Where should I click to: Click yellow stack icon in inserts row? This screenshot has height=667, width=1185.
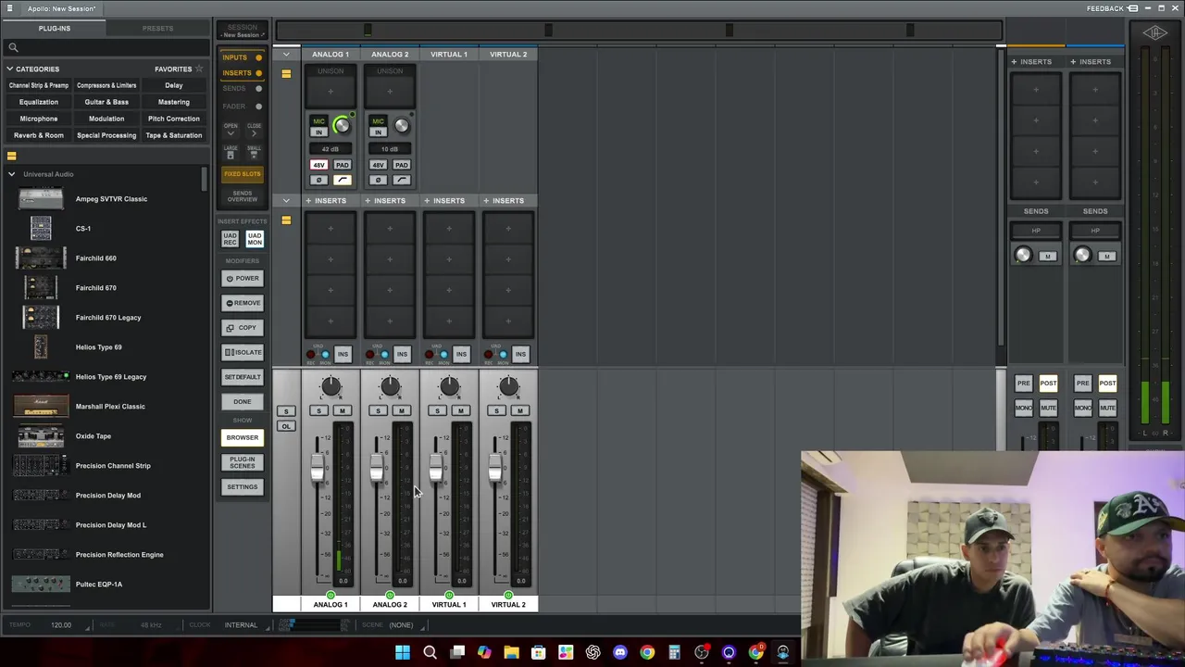(x=286, y=220)
